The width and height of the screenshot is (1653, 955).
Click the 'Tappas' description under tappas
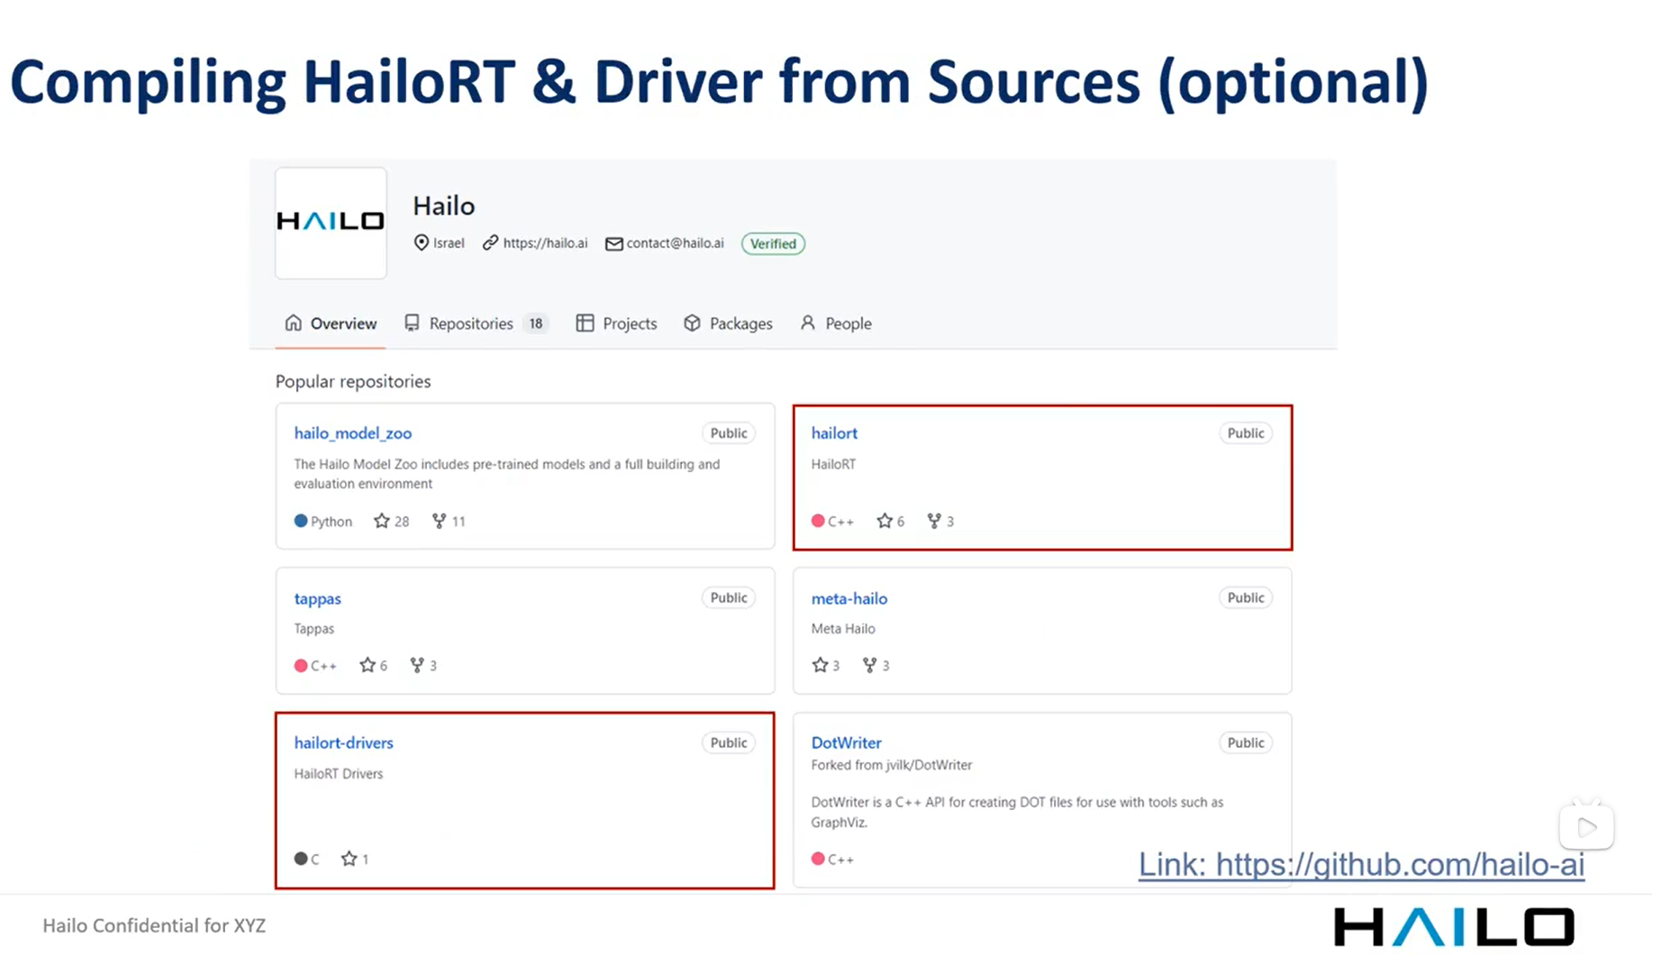point(313,629)
